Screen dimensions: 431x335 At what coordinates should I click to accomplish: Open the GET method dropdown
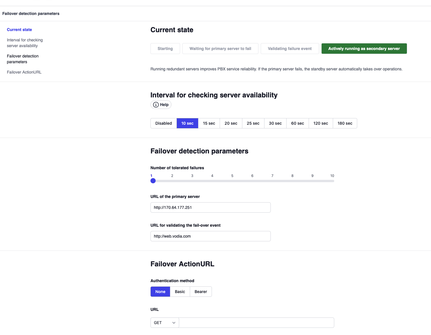tap(165, 323)
